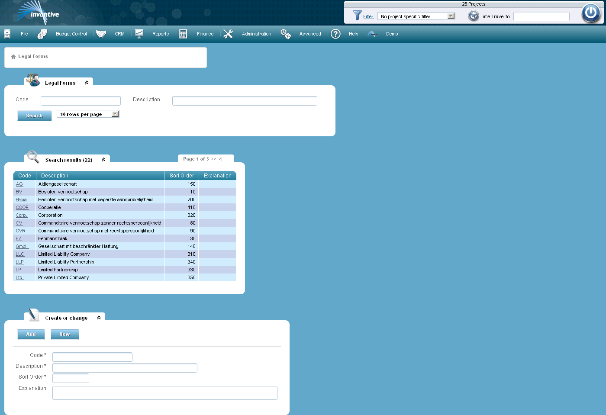
Task: Click the Administration tools icon
Action: point(228,34)
